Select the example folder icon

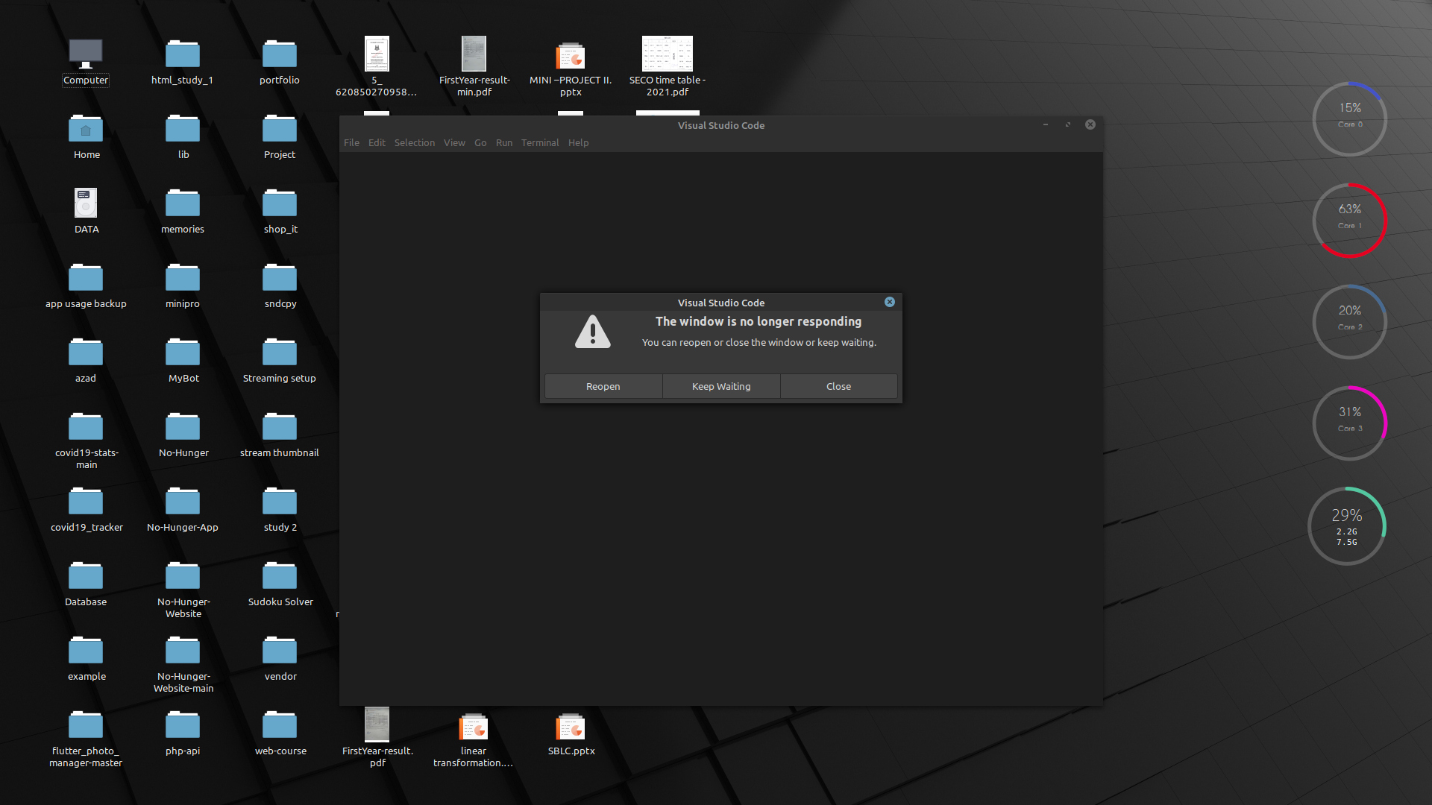pyautogui.click(x=86, y=658)
